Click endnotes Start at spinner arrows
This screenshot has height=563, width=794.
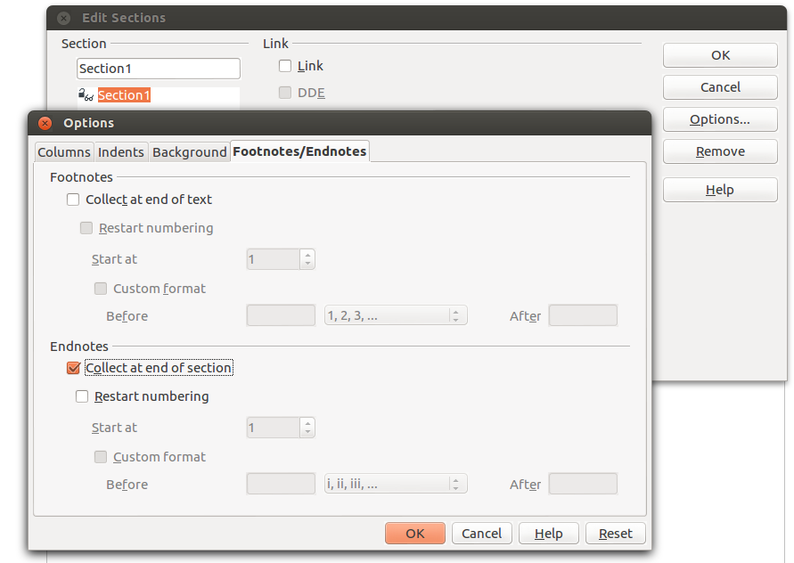307,428
